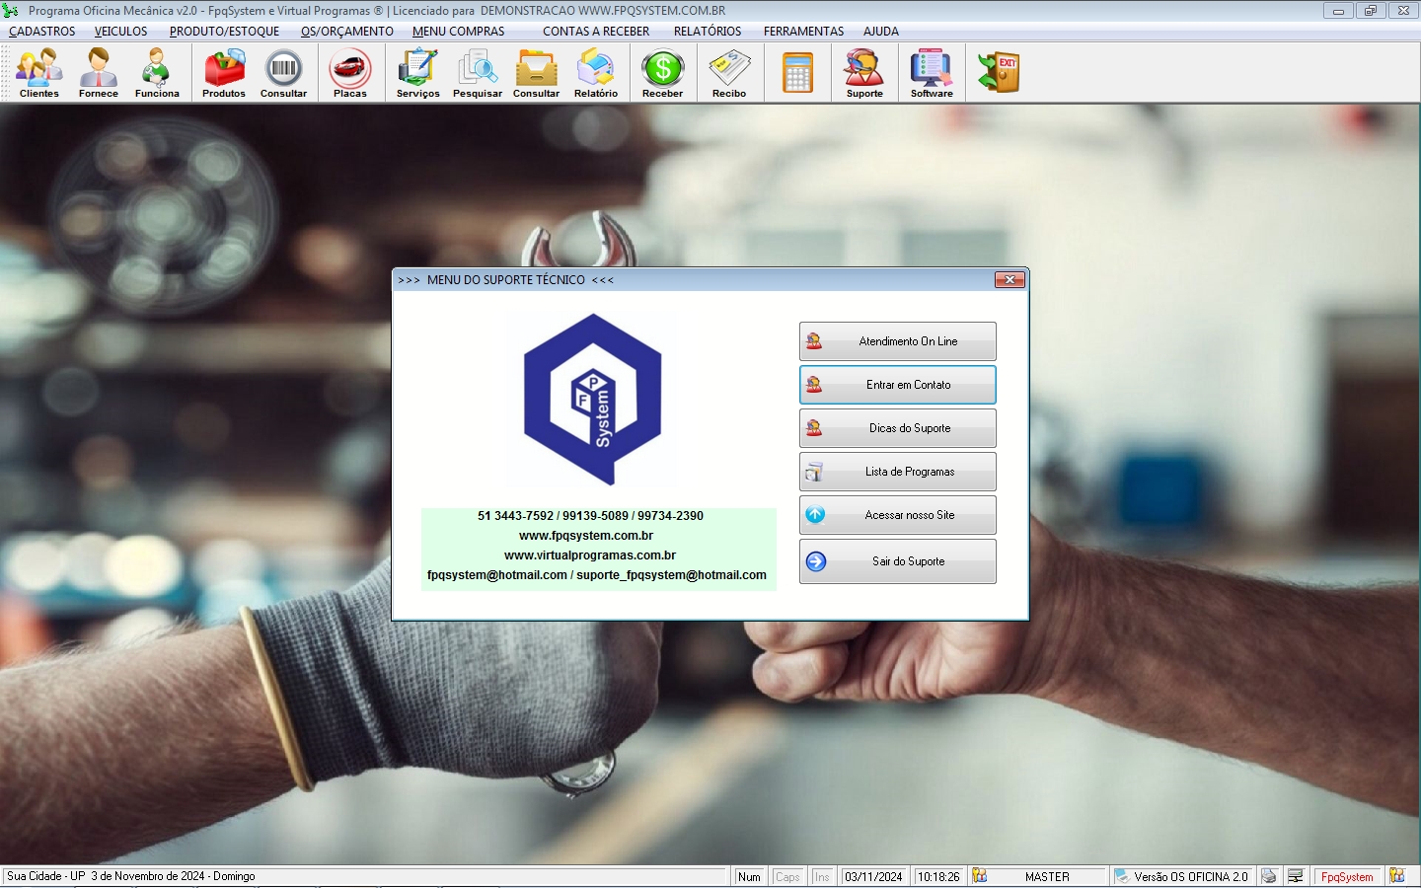Image resolution: width=1421 pixels, height=888 pixels.
Task: Open the Relatório toolbar icon
Action: [x=596, y=73]
